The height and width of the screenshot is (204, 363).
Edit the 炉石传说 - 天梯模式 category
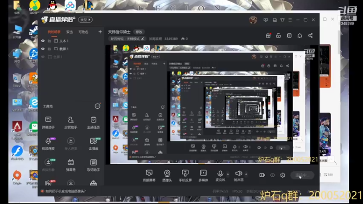click(128, 39)
